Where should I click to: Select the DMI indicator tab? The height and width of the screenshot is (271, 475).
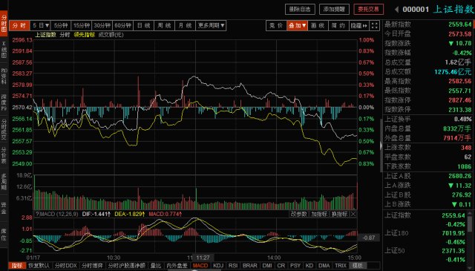coord(267,266)
